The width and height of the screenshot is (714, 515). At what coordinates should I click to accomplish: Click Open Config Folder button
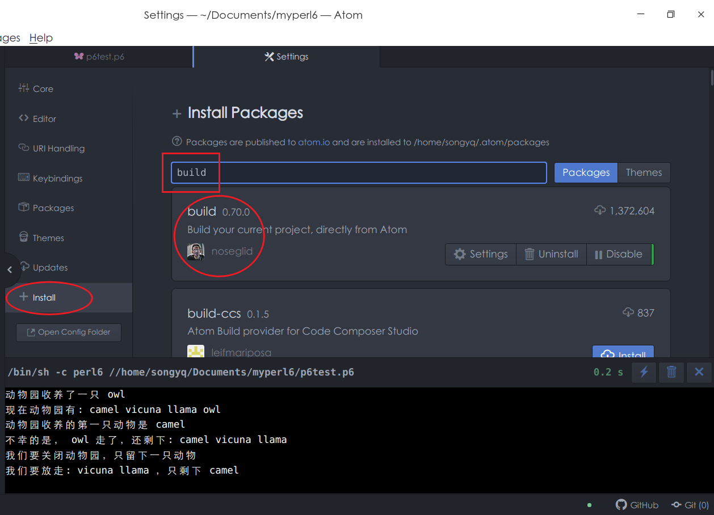pyautogui.click(x=69, y=332)
